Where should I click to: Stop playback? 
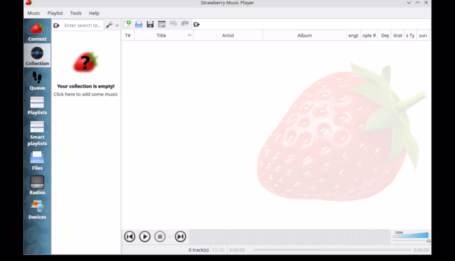[x=160, y=237]
